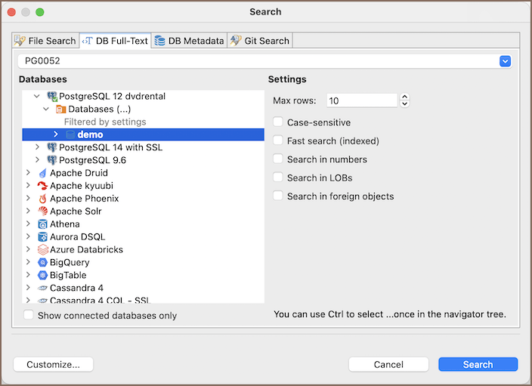Check Show connected databases only
The height and width of the screenshot is (386, 532).
29,315
